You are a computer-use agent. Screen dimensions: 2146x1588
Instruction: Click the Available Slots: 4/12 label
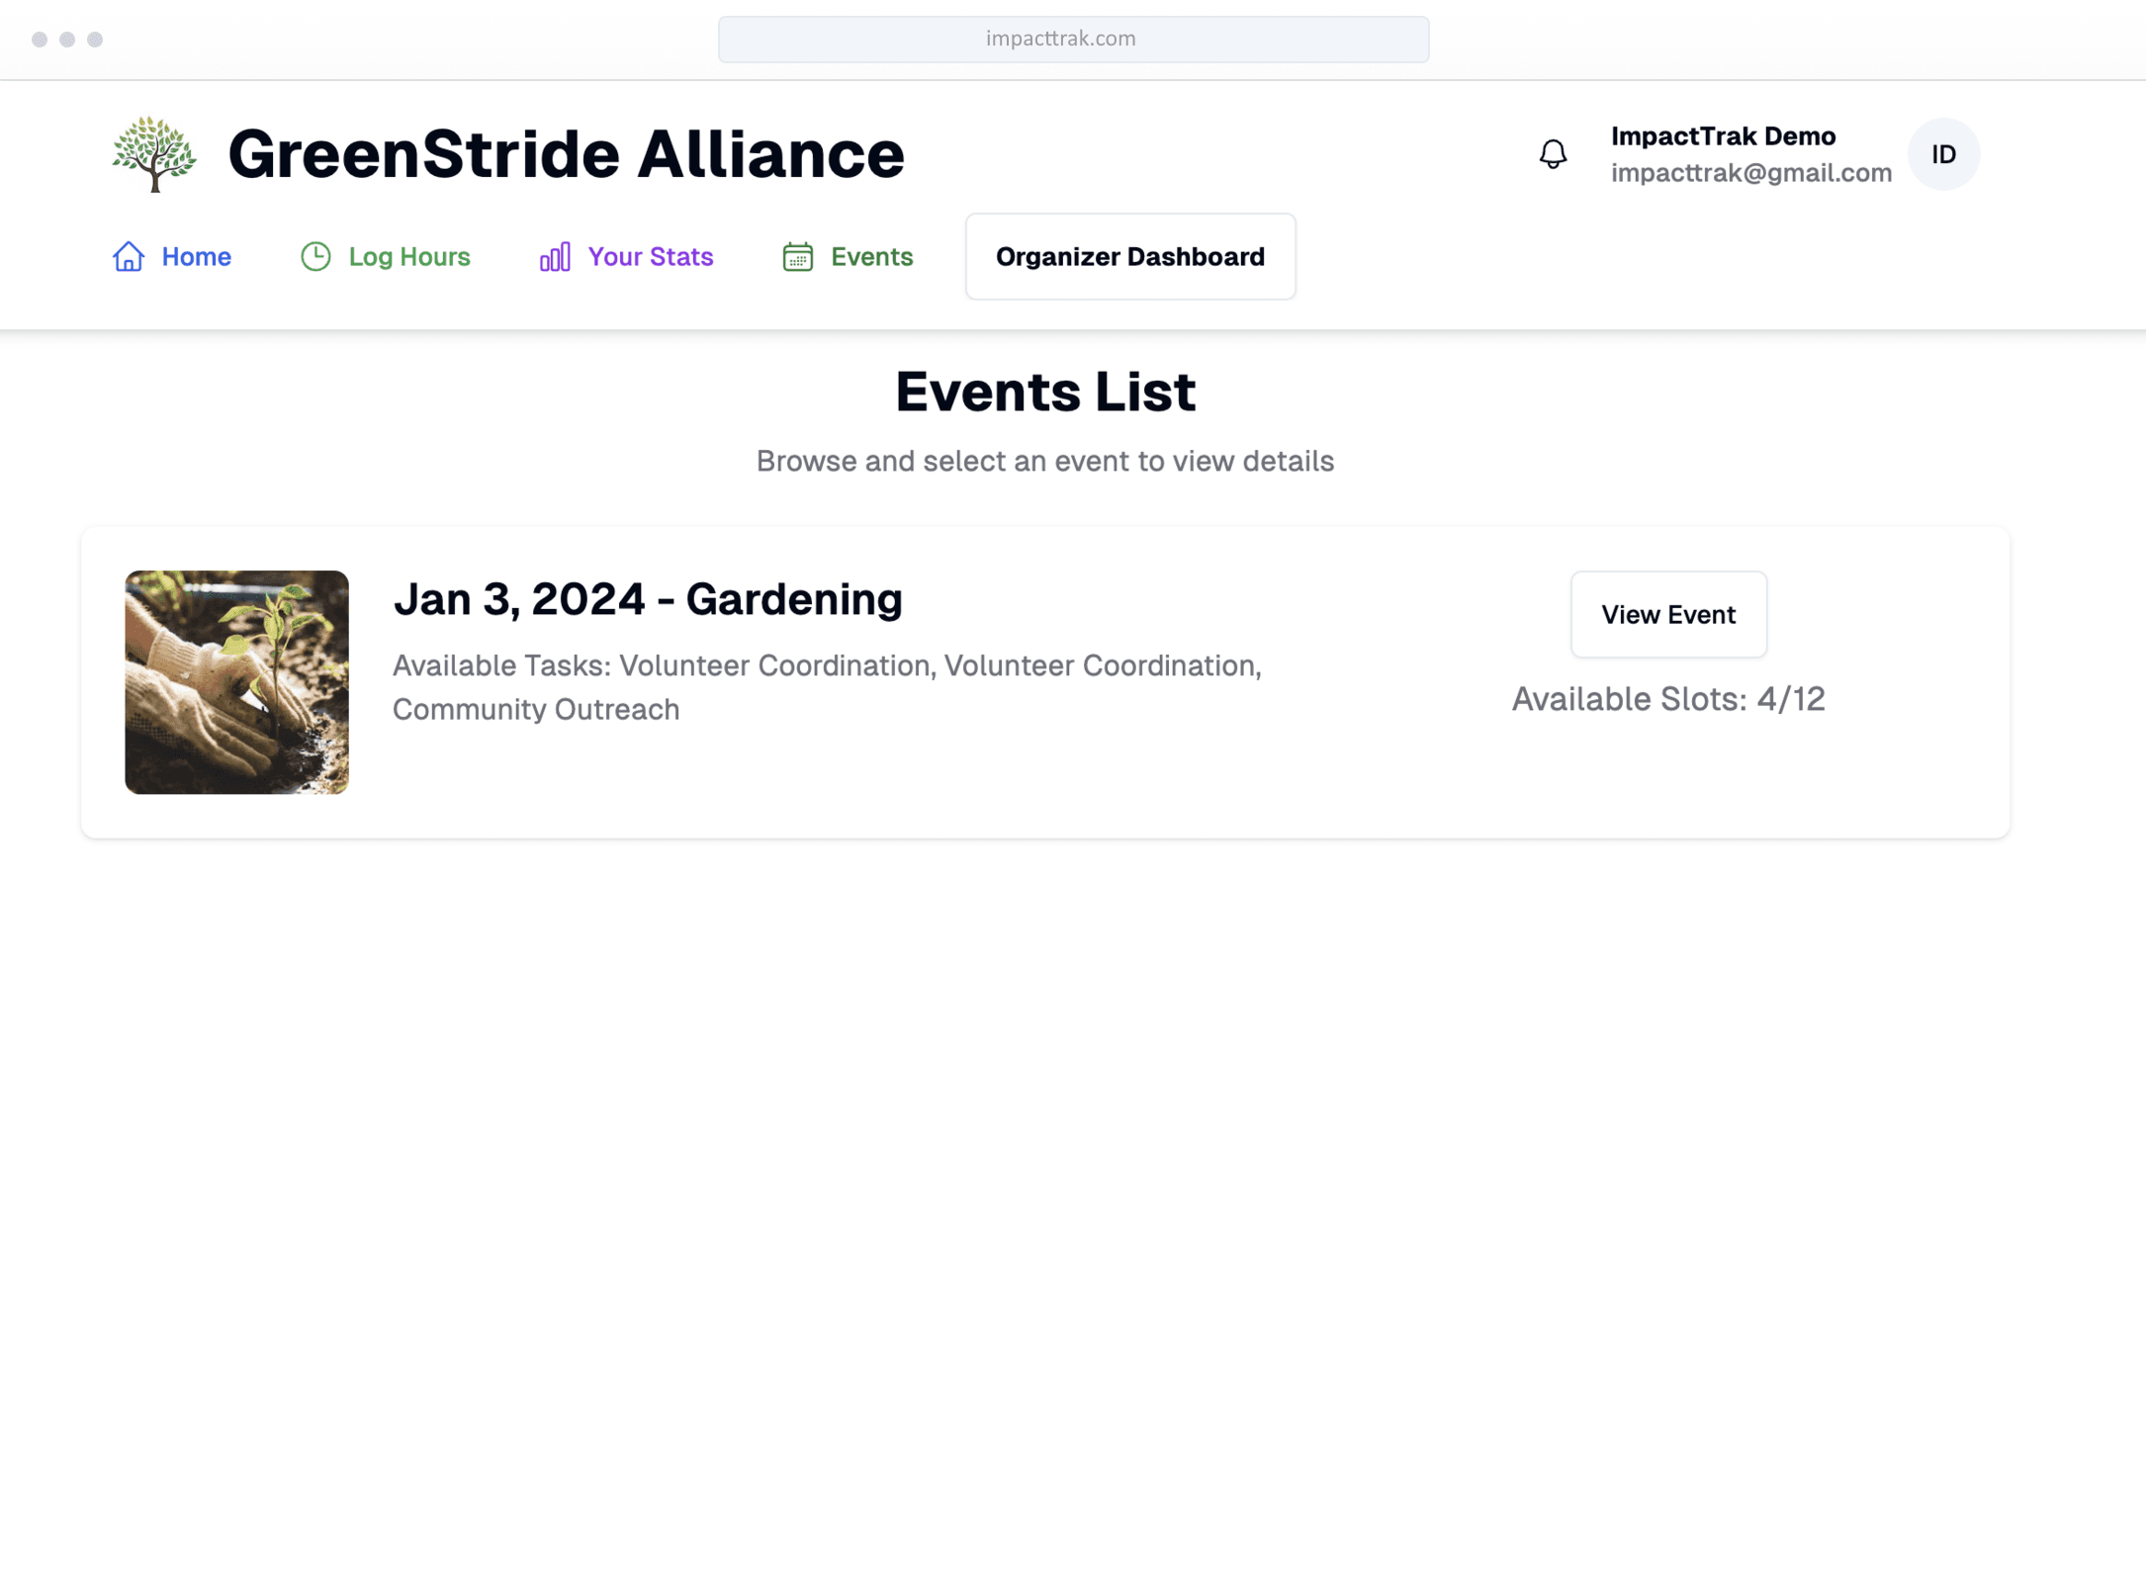tap(1667, 699)
